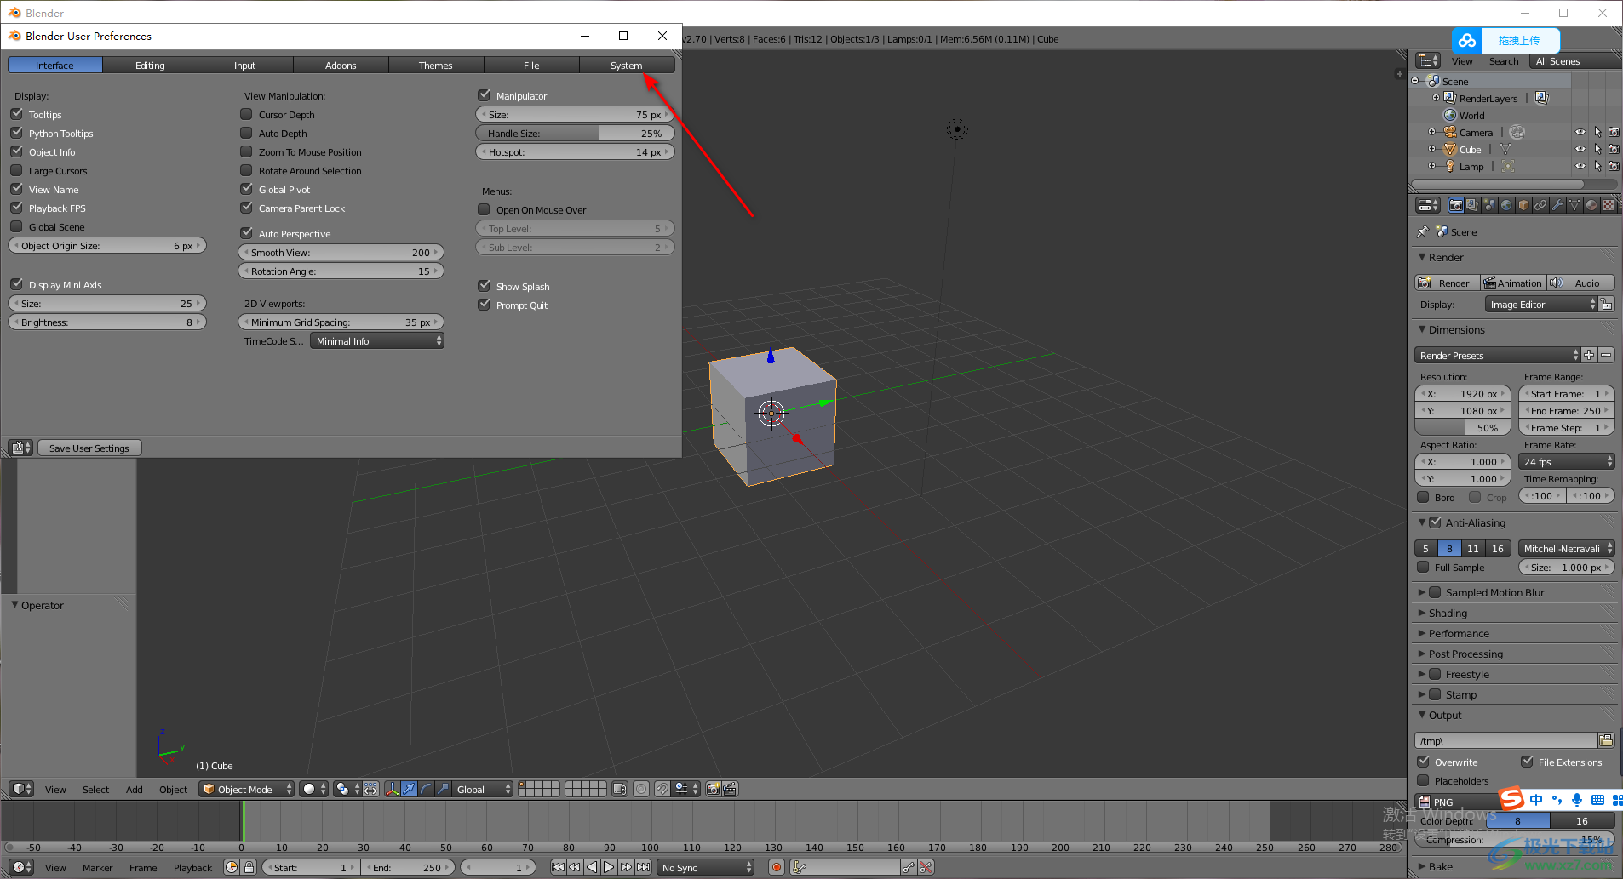Expand the Cube node in outliner
The image size is (1623, 879).
pyautogui.click(x=1432, y=149)
